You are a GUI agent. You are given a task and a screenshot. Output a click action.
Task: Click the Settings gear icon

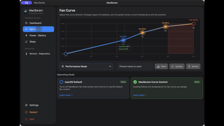pyautogui.click(x=26, y=105)
